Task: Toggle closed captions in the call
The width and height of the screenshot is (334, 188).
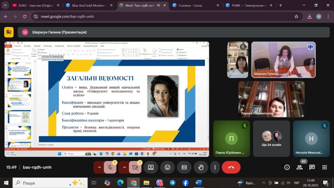Action: (184, 167)
